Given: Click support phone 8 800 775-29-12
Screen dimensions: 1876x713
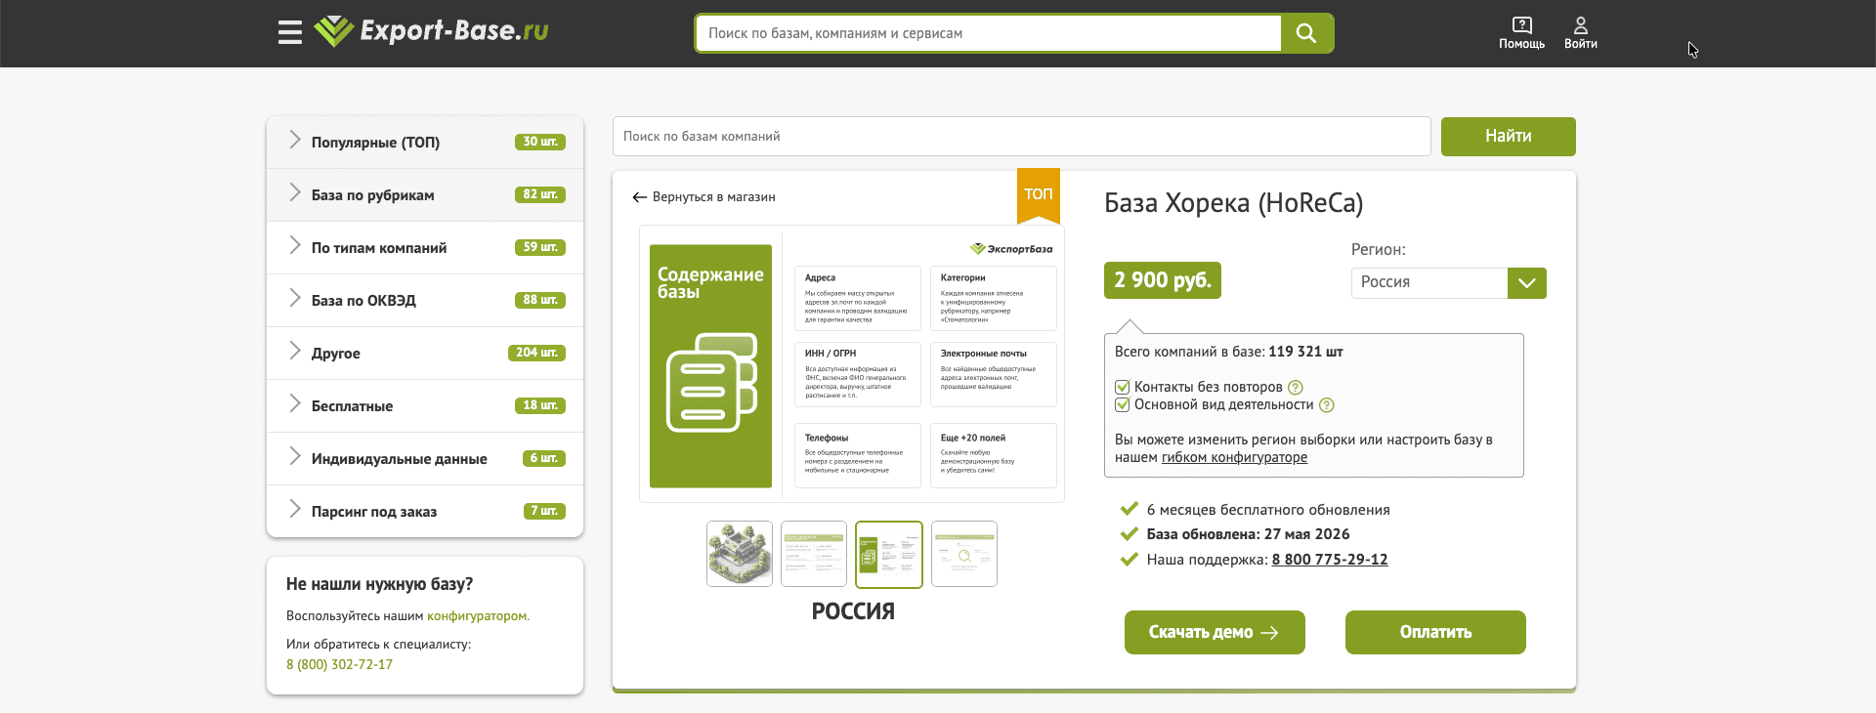Looking at the screenshot, I should point(1330,560).
